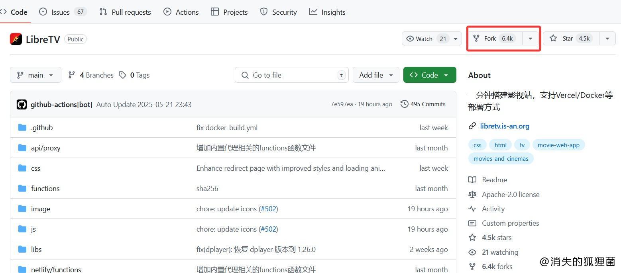Image resolution: width=621 pixels, height=273 pixels.
Task: Open the Add file dropdown
Action: pyautogui.click(x=376, y=75)
